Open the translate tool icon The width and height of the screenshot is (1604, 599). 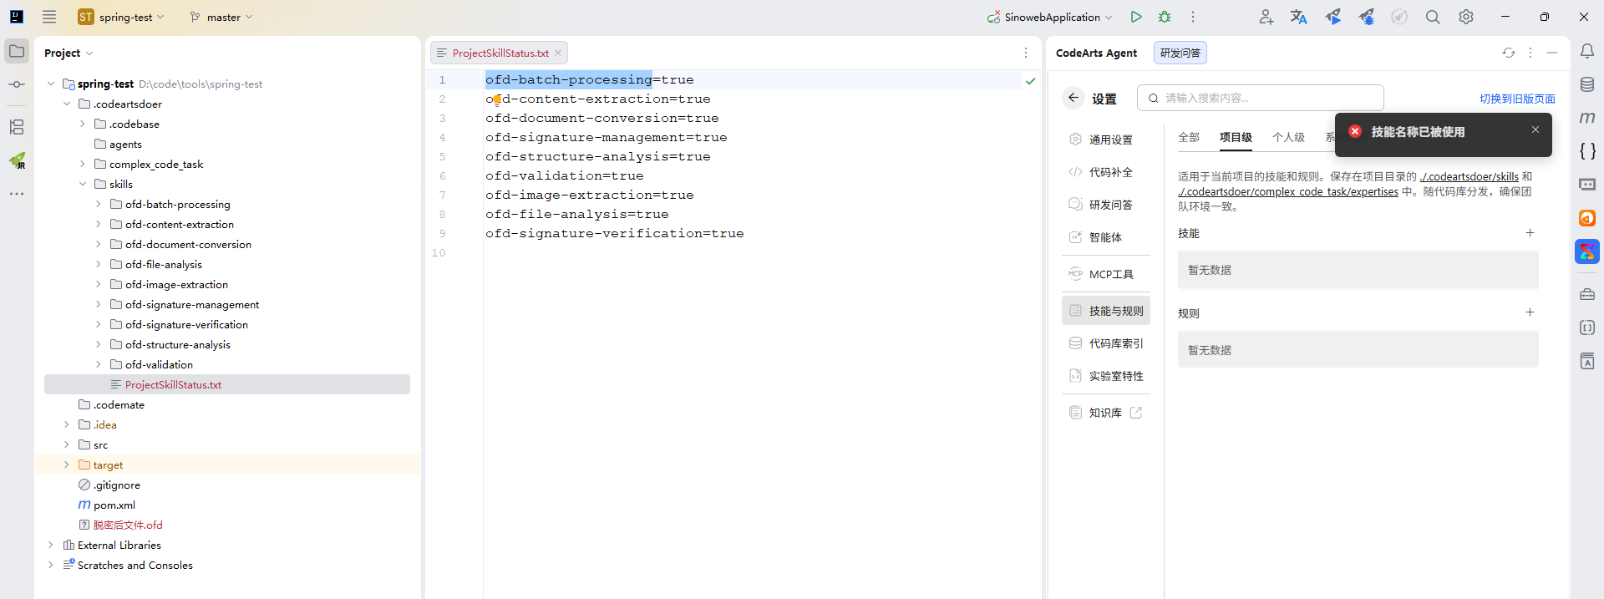click(1299, 17)
